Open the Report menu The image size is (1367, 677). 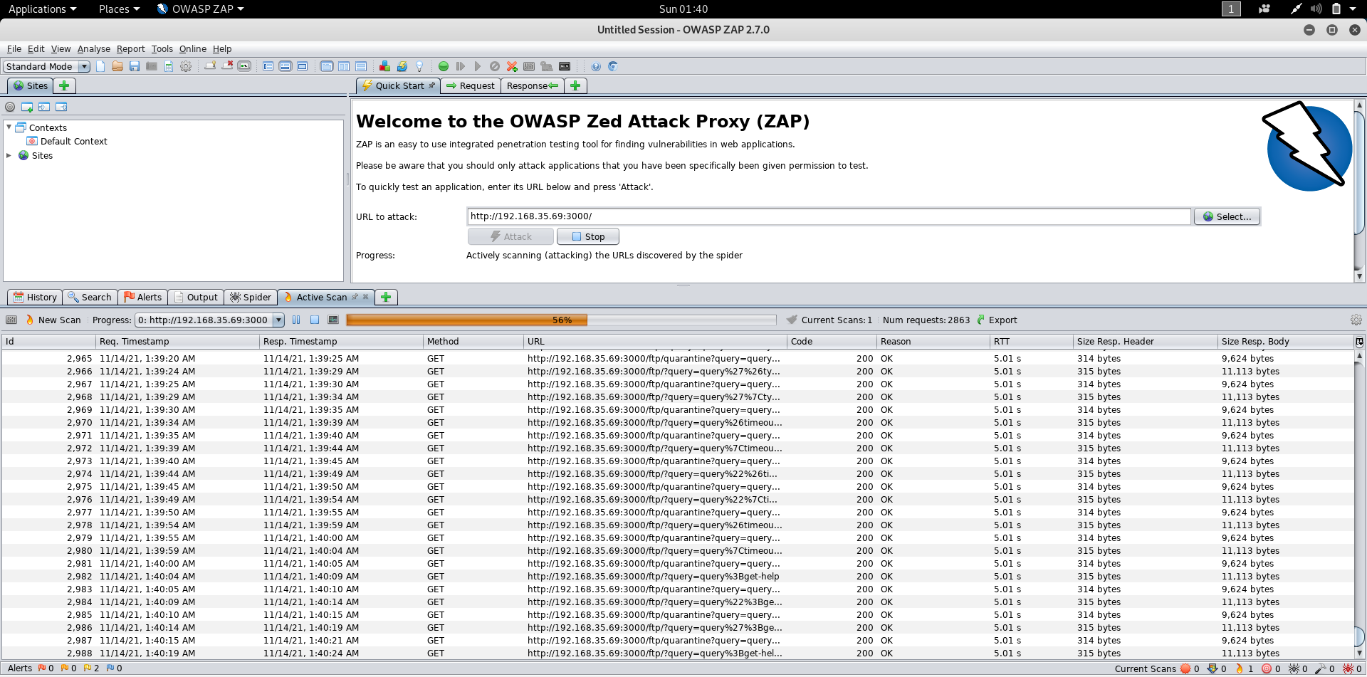(131, 49)
